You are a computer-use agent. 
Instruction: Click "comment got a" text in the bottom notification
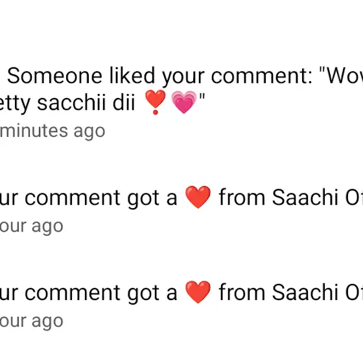100,293
